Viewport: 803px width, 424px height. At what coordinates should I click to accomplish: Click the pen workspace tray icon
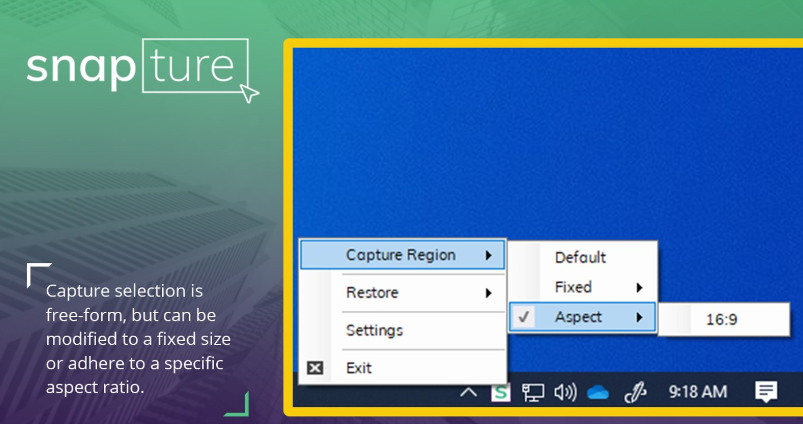click(x=636, y=392)
